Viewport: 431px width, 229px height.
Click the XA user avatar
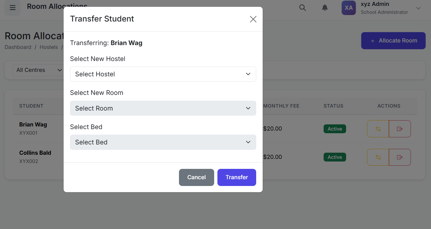348,8
